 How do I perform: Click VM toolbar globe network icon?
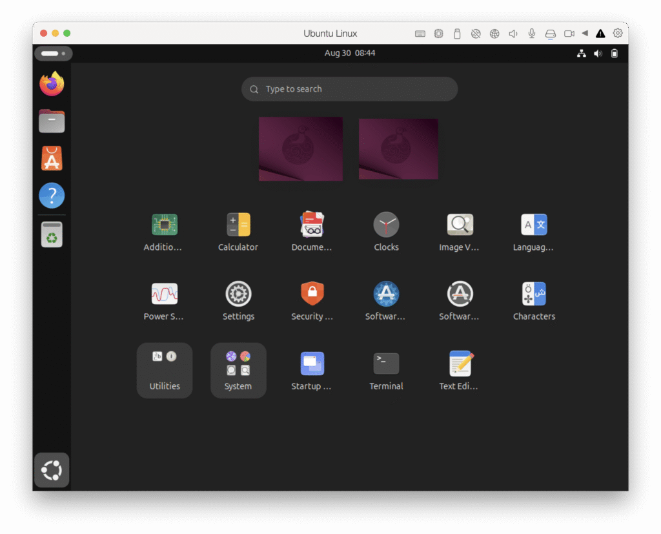pyautogui.click(x=494, y=34)
